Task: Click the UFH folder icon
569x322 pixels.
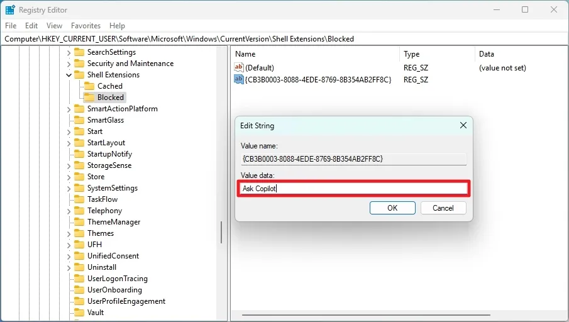Action: click(79, 245)
